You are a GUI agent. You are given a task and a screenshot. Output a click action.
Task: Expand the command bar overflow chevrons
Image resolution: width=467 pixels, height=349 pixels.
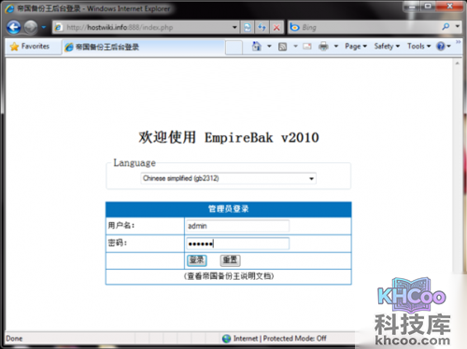[x=459, y=42]
